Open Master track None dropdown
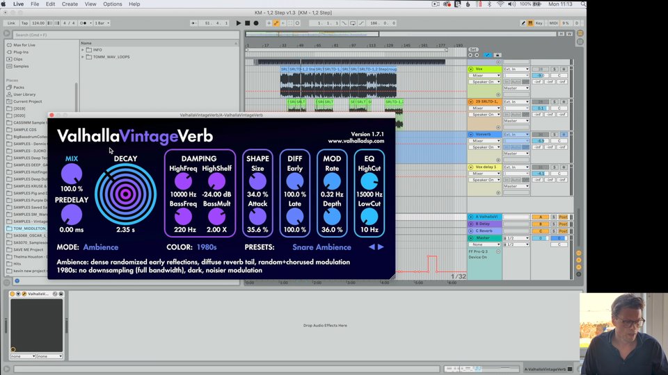Screen dimensions: 668x375 [485, 244]
